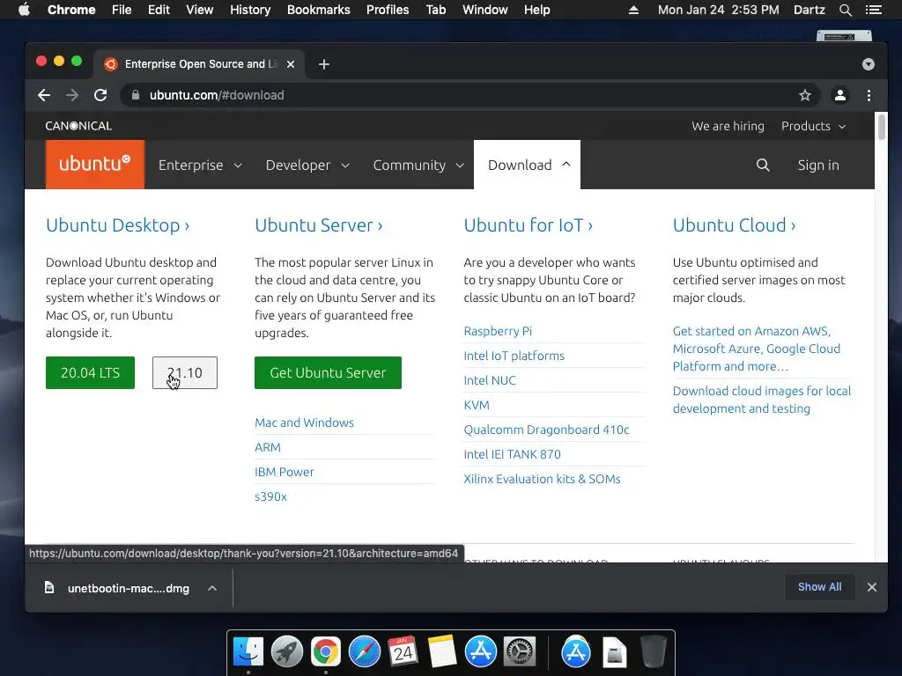Click Sign in

(x=818, y=165)
